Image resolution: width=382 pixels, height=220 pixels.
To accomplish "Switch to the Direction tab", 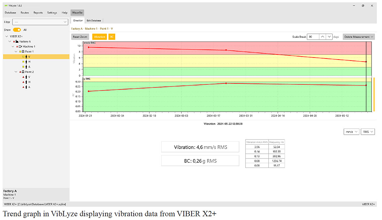I will click(78, 21).
